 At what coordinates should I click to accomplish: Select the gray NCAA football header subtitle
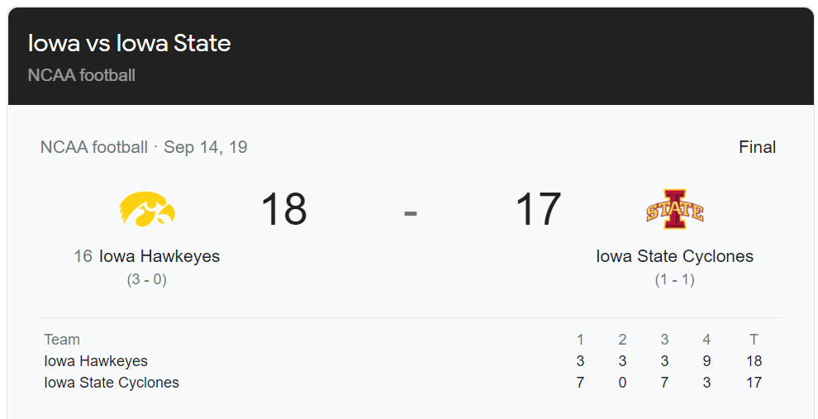click(82, 75)
